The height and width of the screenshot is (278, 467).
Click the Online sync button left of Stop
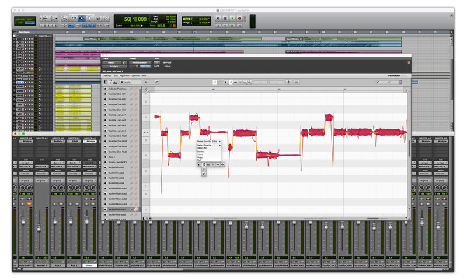[x=218, y=19]
